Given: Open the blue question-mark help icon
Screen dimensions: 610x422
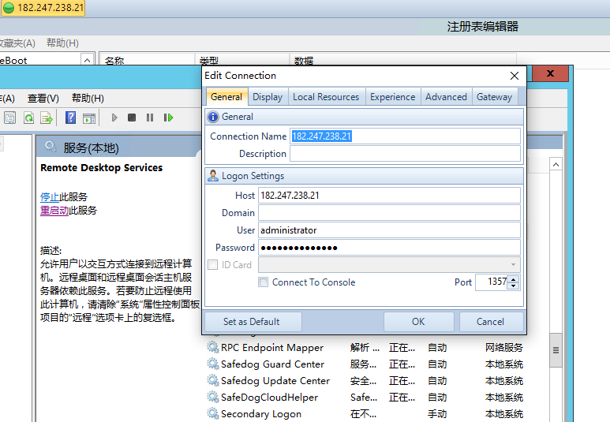Looking at the screenshot, I should click(70, 118).
